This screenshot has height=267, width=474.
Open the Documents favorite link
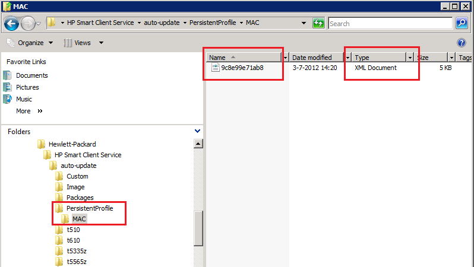point(31,75)
